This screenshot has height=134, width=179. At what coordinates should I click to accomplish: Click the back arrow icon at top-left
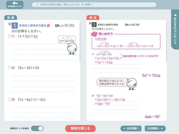click(x=15, y=3)
